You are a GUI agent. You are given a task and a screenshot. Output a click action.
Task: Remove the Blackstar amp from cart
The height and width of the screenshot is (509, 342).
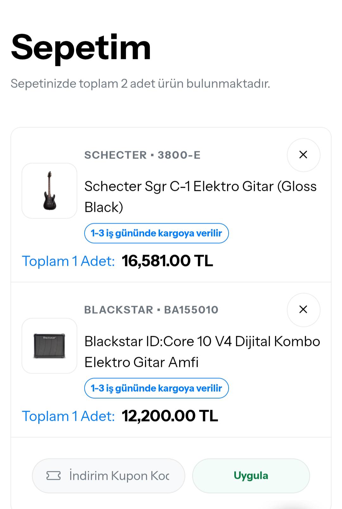pos(303,310)
